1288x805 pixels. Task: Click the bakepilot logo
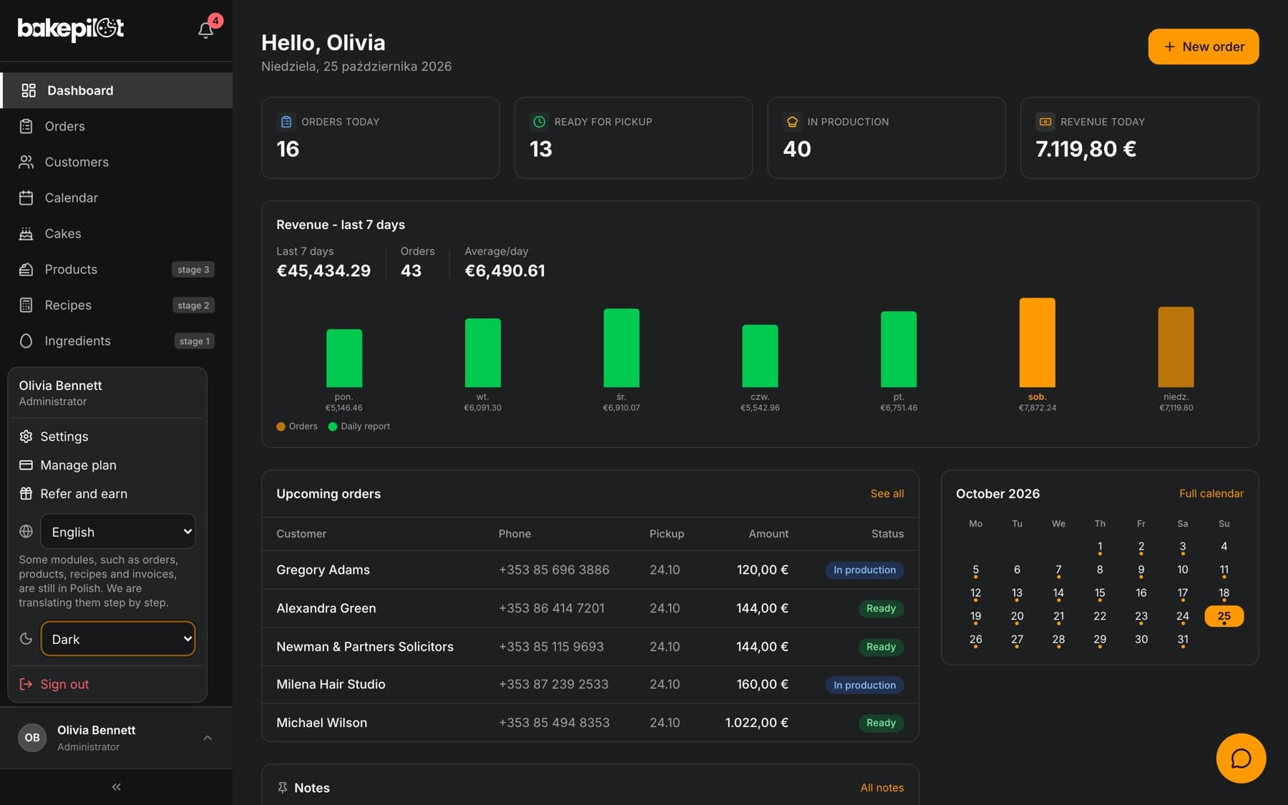(71, 29)
